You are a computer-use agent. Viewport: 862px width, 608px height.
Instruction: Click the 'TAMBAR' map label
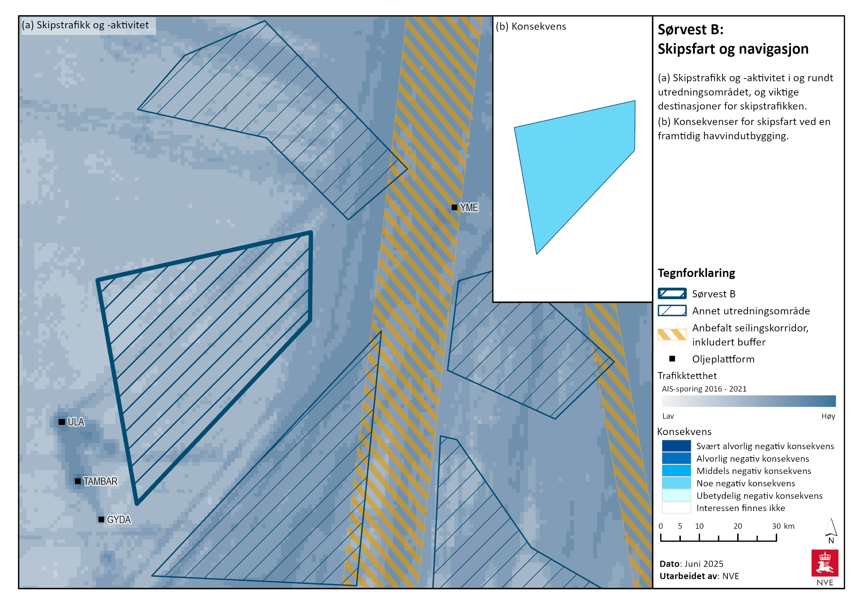[x=100, y=481]
